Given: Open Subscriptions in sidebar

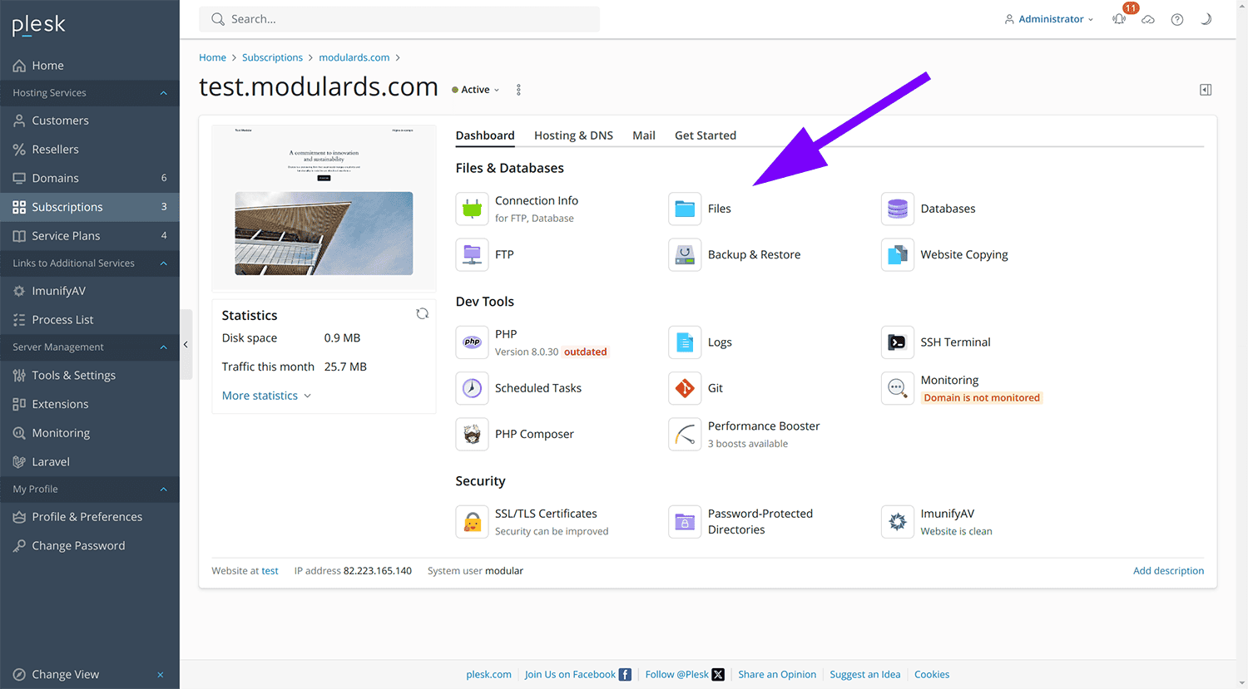Looking at the screenshot, I should (x=90, y=207).
